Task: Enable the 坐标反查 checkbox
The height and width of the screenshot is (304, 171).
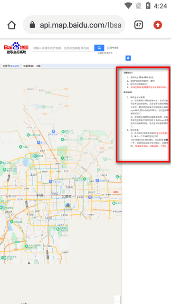Action: click(108, 47)
